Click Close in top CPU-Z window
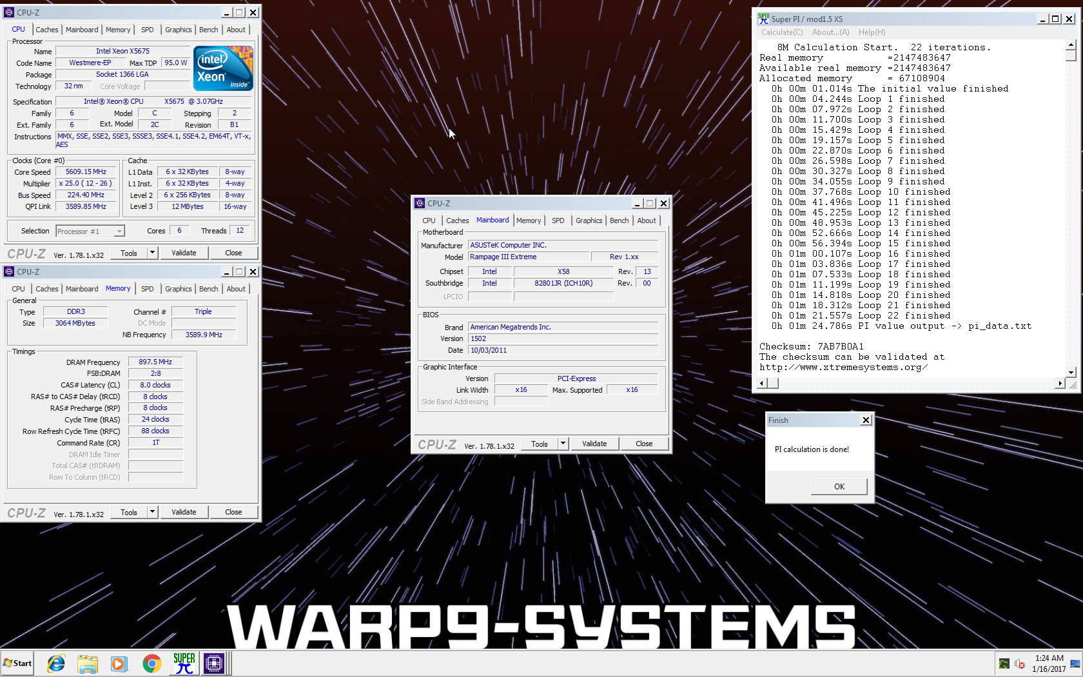 click(x=233, y=253)
